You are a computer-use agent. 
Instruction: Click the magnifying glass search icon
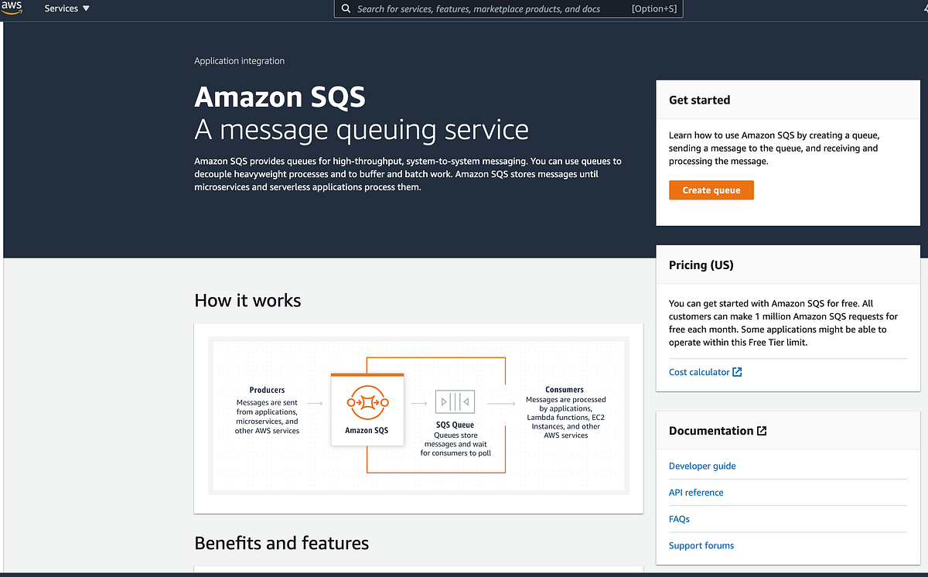pyautogui.click(x=346, y=9)
